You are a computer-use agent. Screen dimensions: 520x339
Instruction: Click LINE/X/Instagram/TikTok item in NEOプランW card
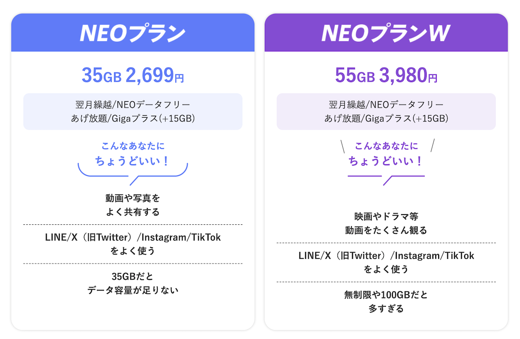386,262
